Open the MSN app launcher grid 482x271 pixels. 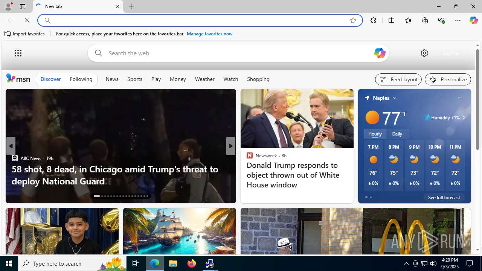tap(18, 53)
